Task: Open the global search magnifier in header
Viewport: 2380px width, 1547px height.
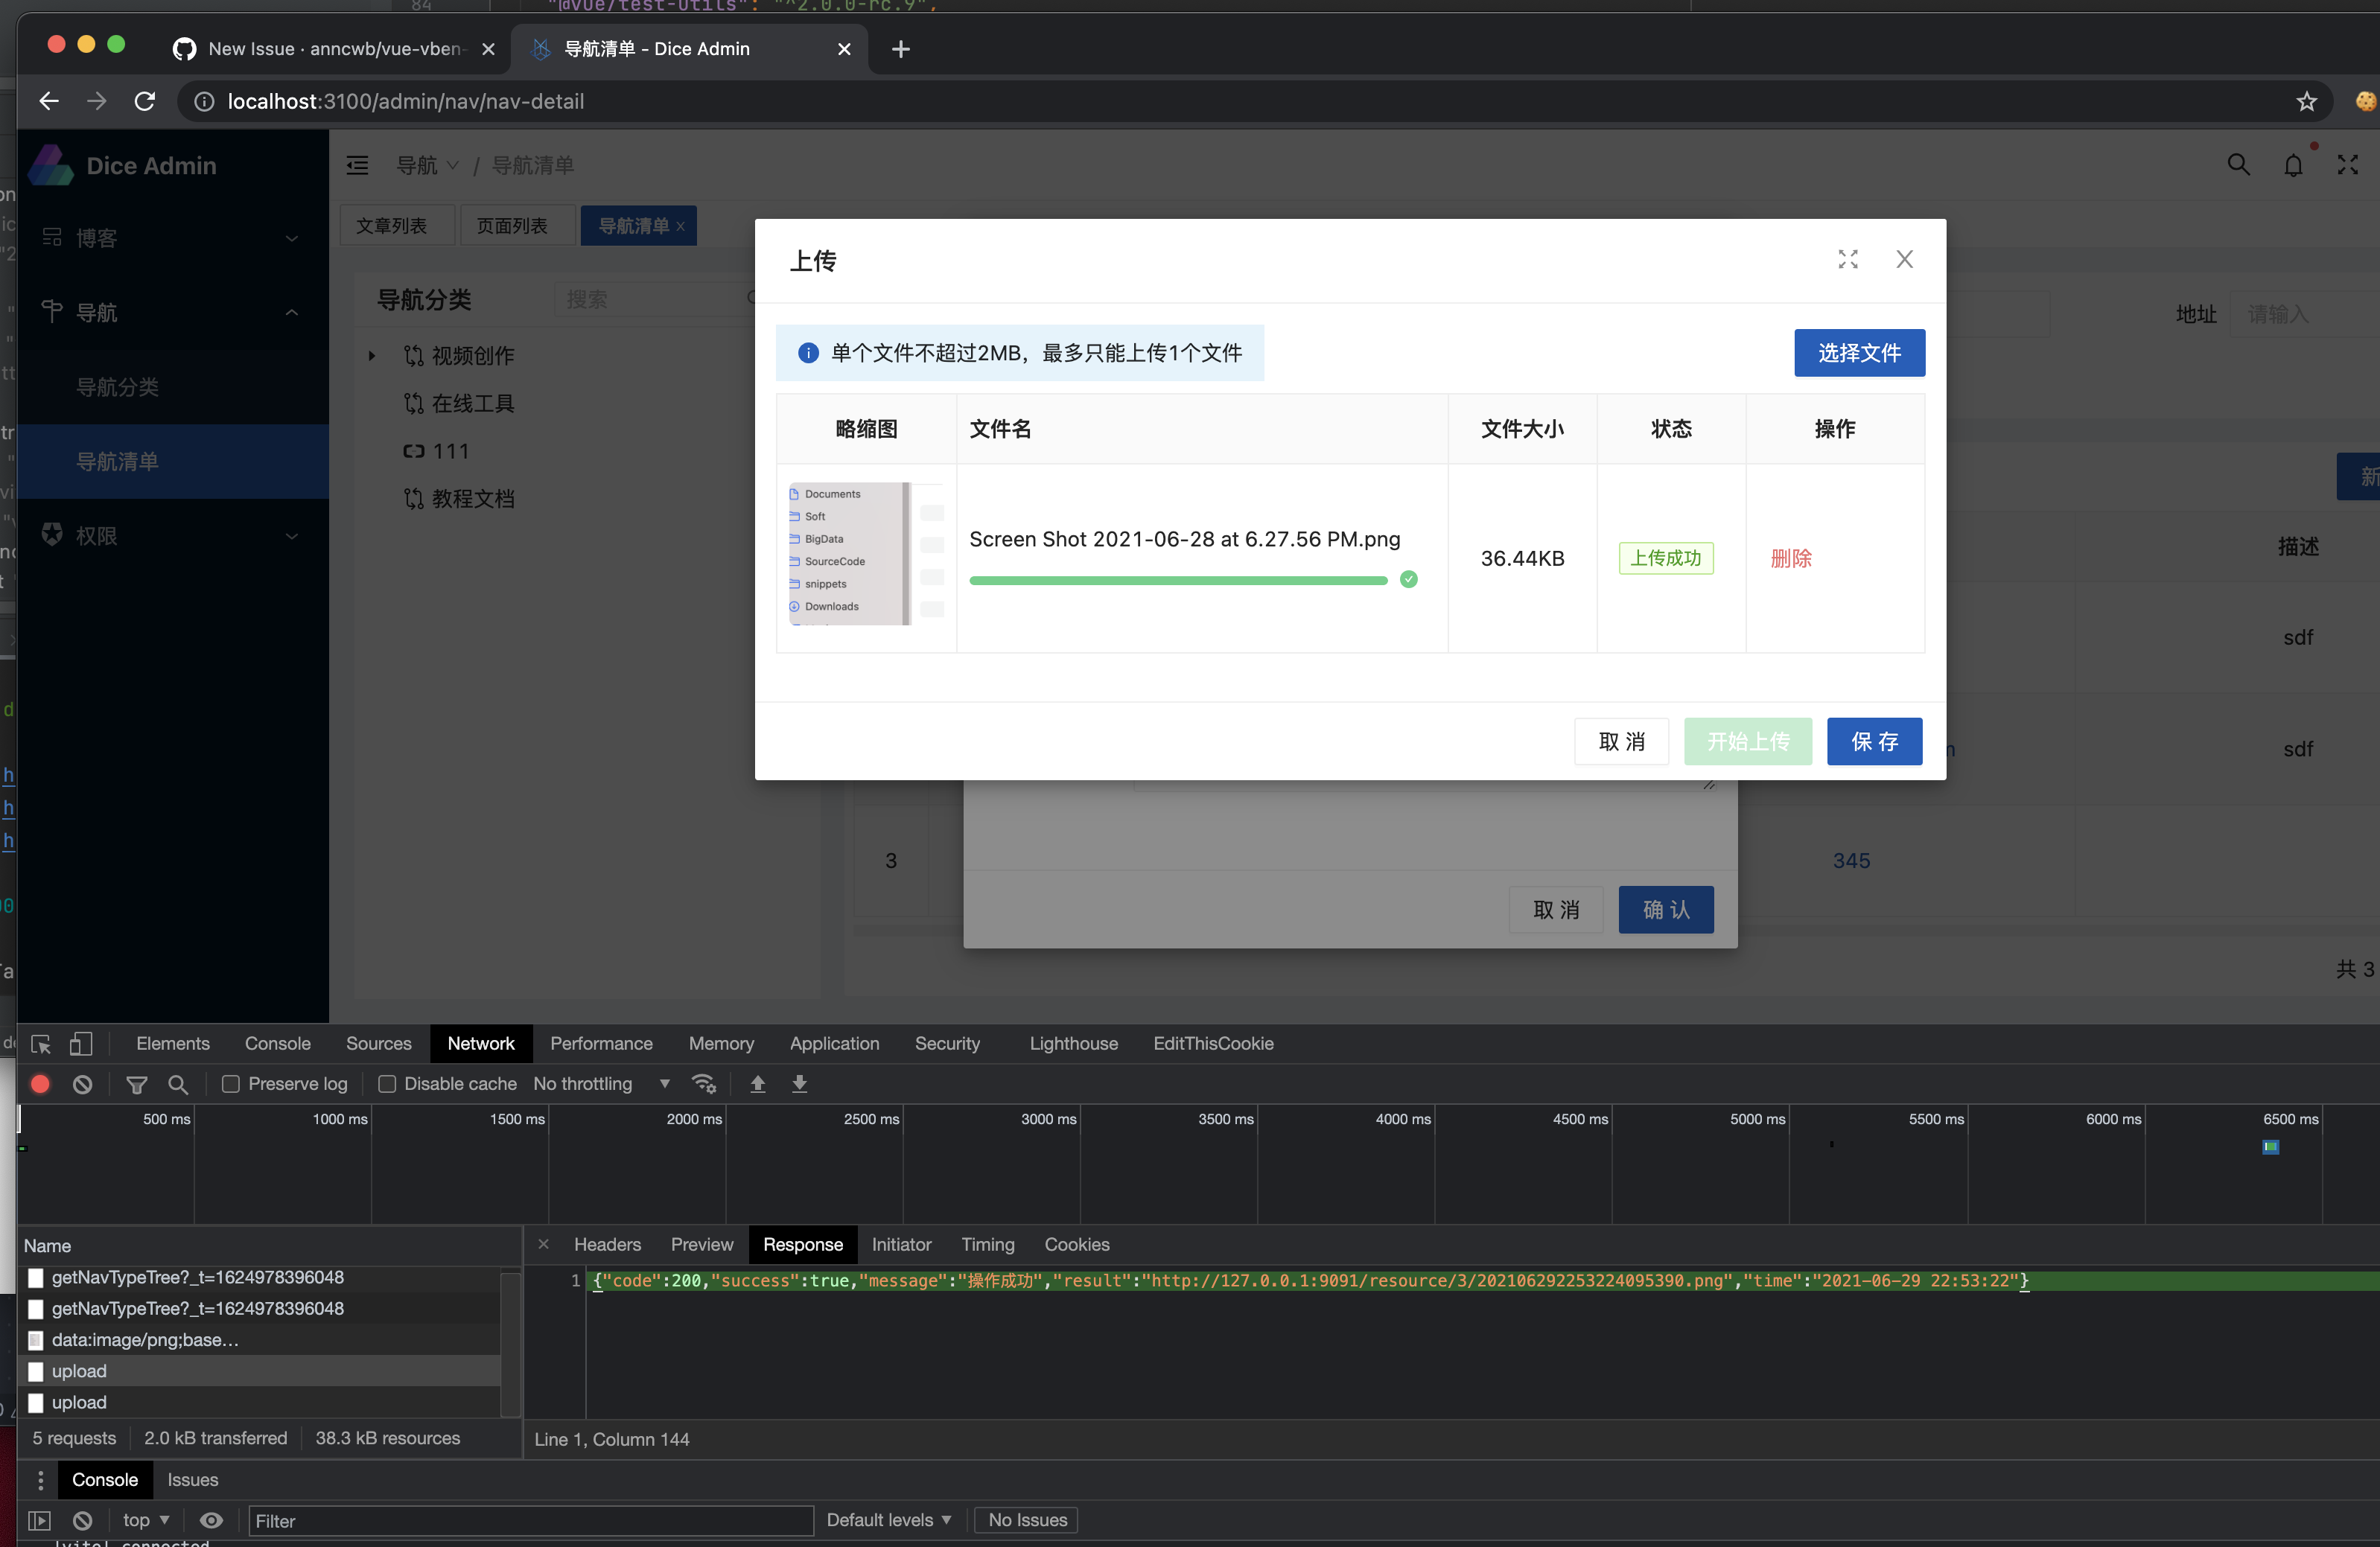Action: click(2239, 164)
